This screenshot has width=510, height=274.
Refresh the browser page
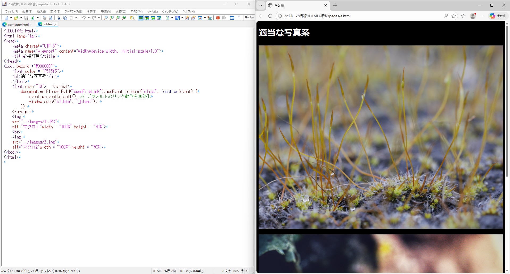point(270,16)
